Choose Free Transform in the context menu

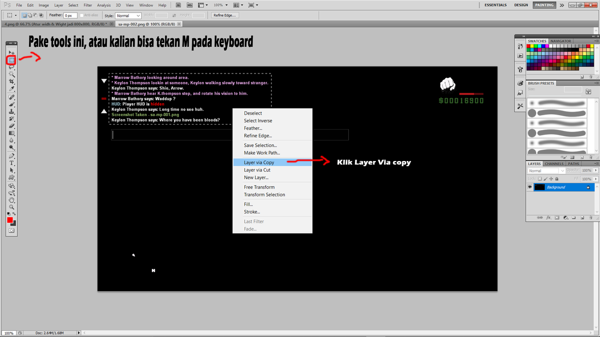(272, 187)
